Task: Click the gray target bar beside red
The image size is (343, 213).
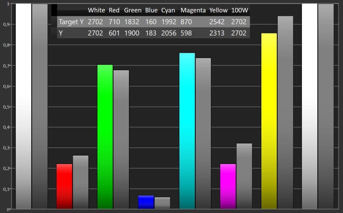Action: [x=81, y=182]
